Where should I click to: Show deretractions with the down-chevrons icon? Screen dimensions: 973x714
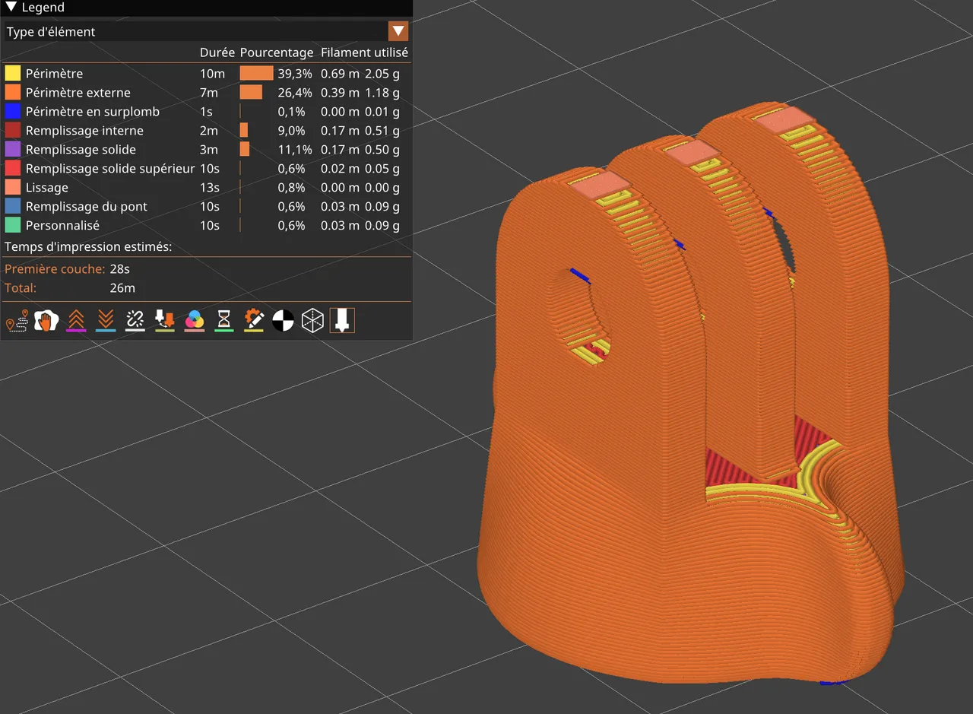pyautogui.click(x=106, y=321)
